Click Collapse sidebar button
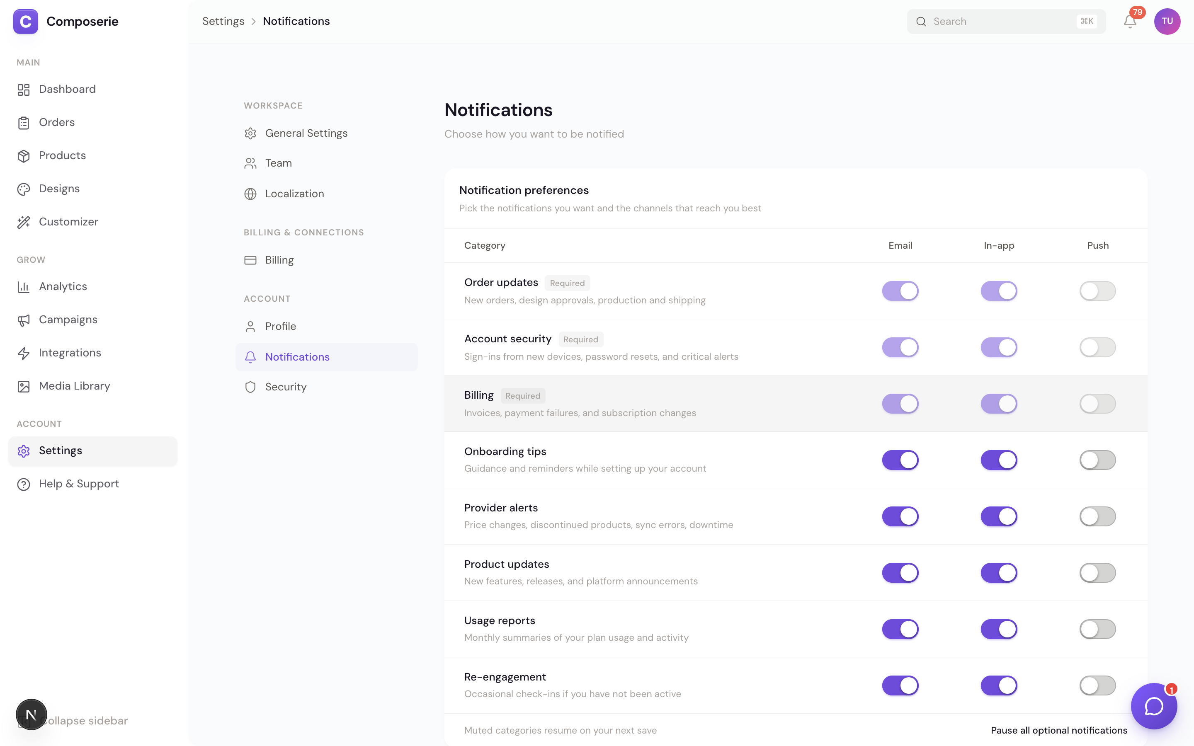This screenshot has width=1194, height=746. click(84, 721)
